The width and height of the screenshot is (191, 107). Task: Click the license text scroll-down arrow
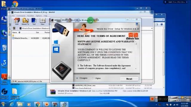coord(136,69)
